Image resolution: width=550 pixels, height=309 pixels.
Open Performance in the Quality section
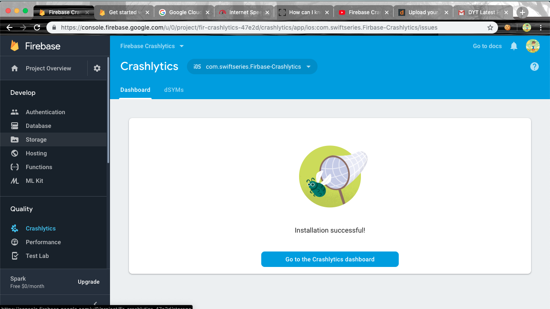[x=43, y=242]
